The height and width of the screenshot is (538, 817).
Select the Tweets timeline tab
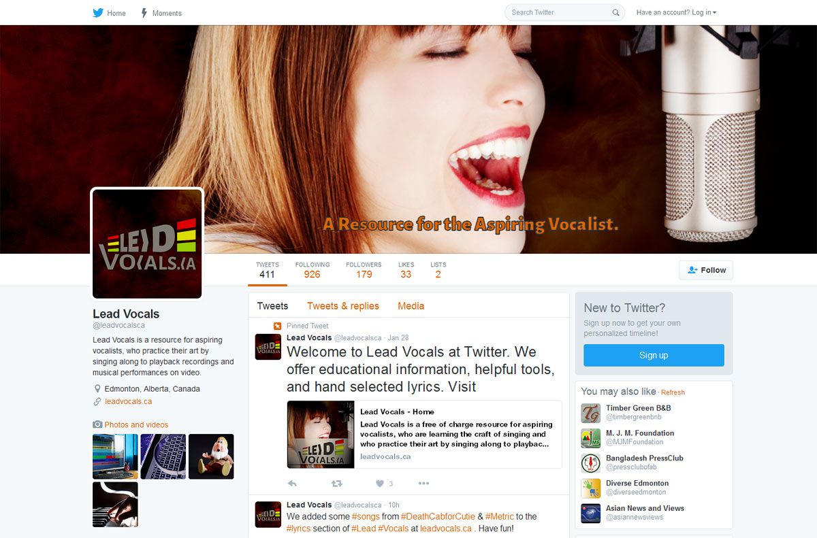coord(272,306)
